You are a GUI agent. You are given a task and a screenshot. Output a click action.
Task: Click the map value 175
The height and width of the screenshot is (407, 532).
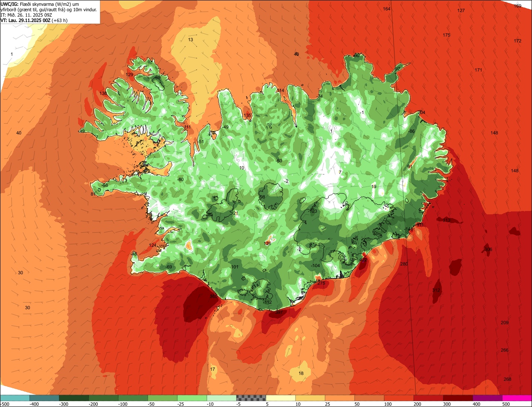446,35
